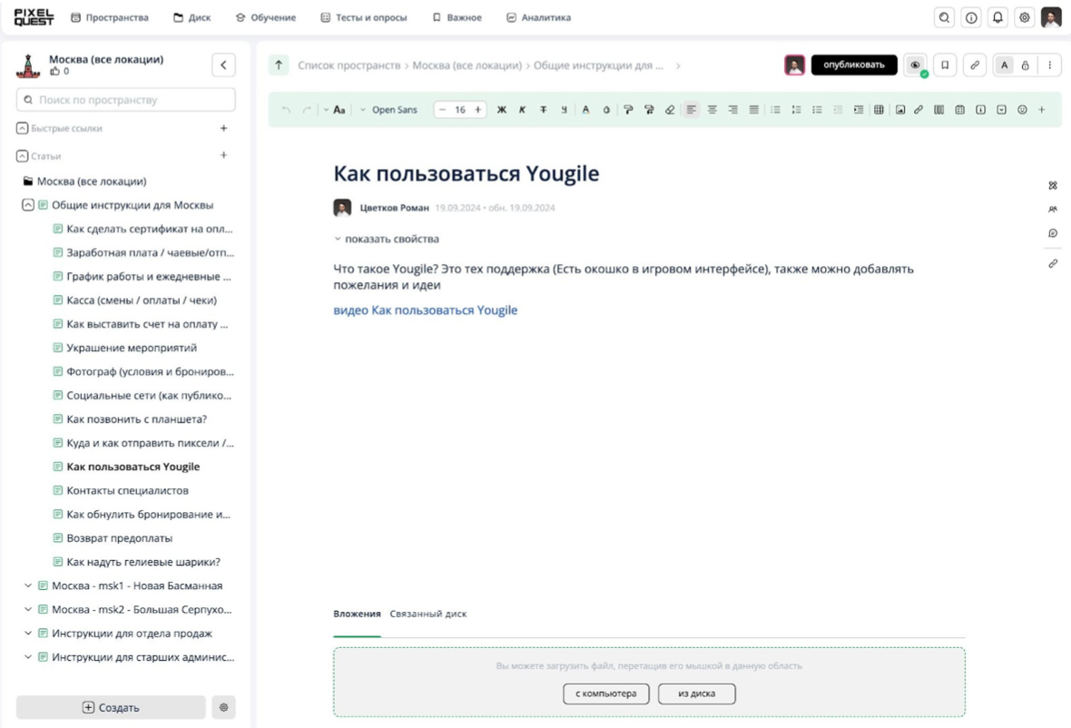The image size is (1071, 728).
Task: Open Аналитика menu
Action: click(539, 18)
